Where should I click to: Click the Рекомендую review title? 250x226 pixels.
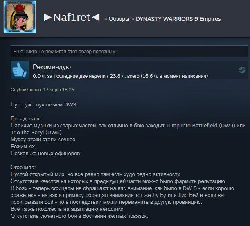tap(52, 67)
